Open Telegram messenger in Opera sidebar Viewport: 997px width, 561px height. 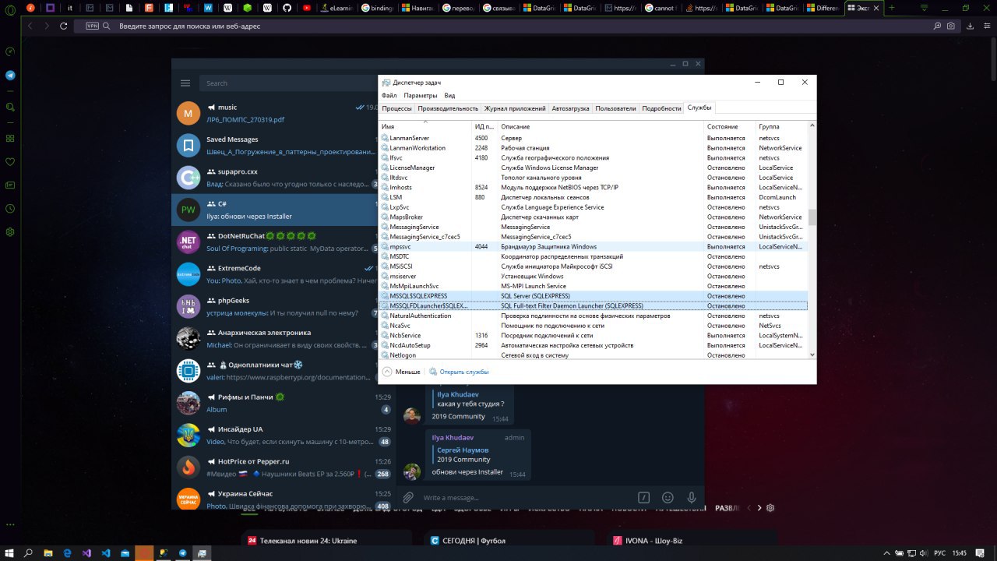(x=10, y=76)
